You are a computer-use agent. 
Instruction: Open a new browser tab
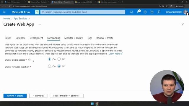click(122, 2)
